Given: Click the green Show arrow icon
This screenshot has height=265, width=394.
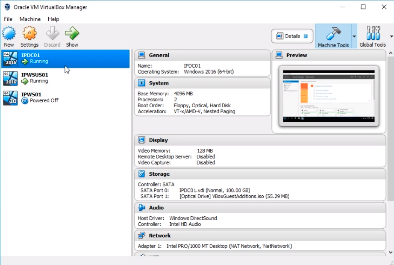Looking at the screenshot, I should [72, 33].
